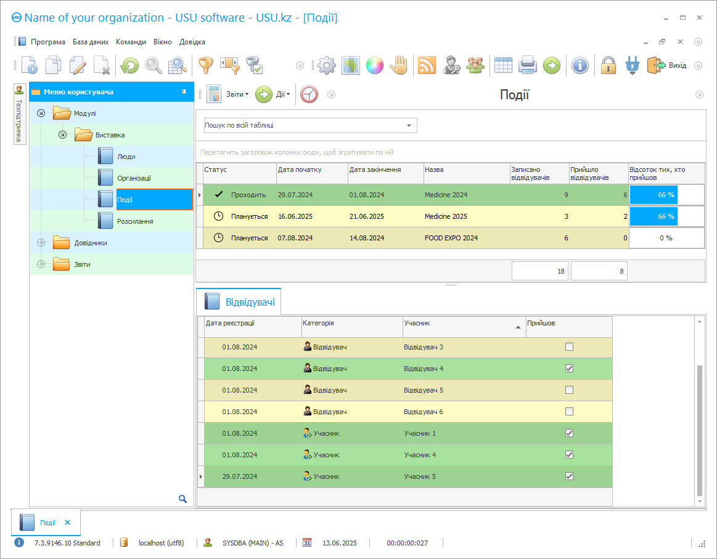This screenshot has height=559, width=717.
Task: Open the blue info icon in toolbar
Action: click(580, 65)
